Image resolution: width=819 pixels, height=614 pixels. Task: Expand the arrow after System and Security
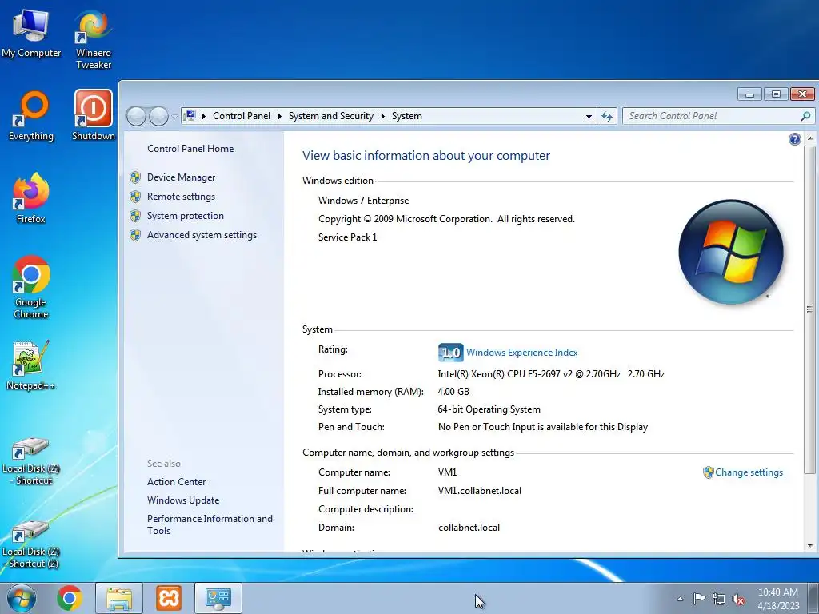coord(383,116)
